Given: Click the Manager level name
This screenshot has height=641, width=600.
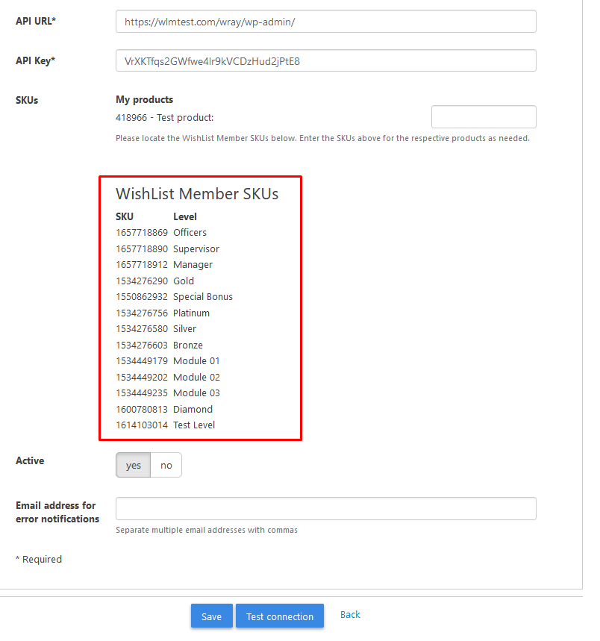Looking at the screenshot, I should tap(193, 264).
